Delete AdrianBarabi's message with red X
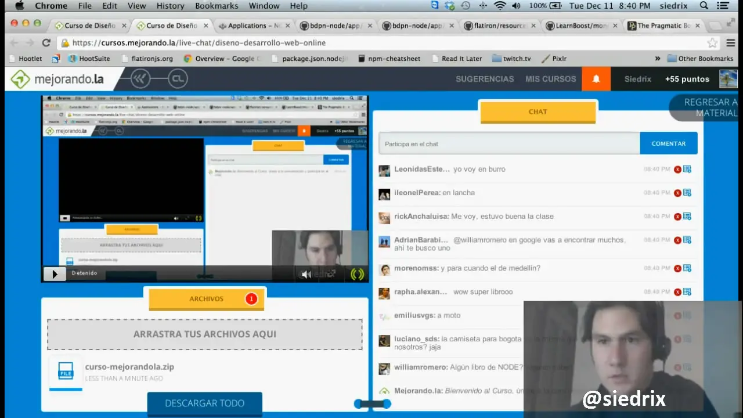The image size is (743, 418). [x=677, y=240]
